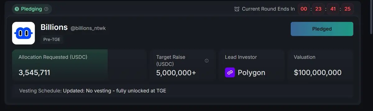Click the Billions robot logo
This screenshot has width=373, height=111.
click(23, 33)
